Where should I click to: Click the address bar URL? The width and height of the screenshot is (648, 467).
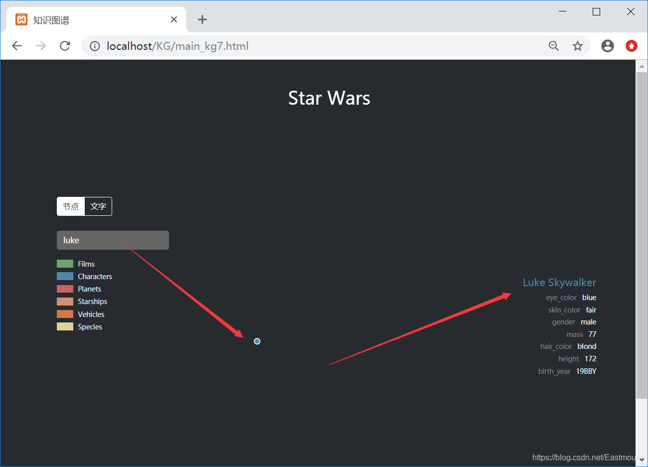pyautogui.click(x=177, y=46)
